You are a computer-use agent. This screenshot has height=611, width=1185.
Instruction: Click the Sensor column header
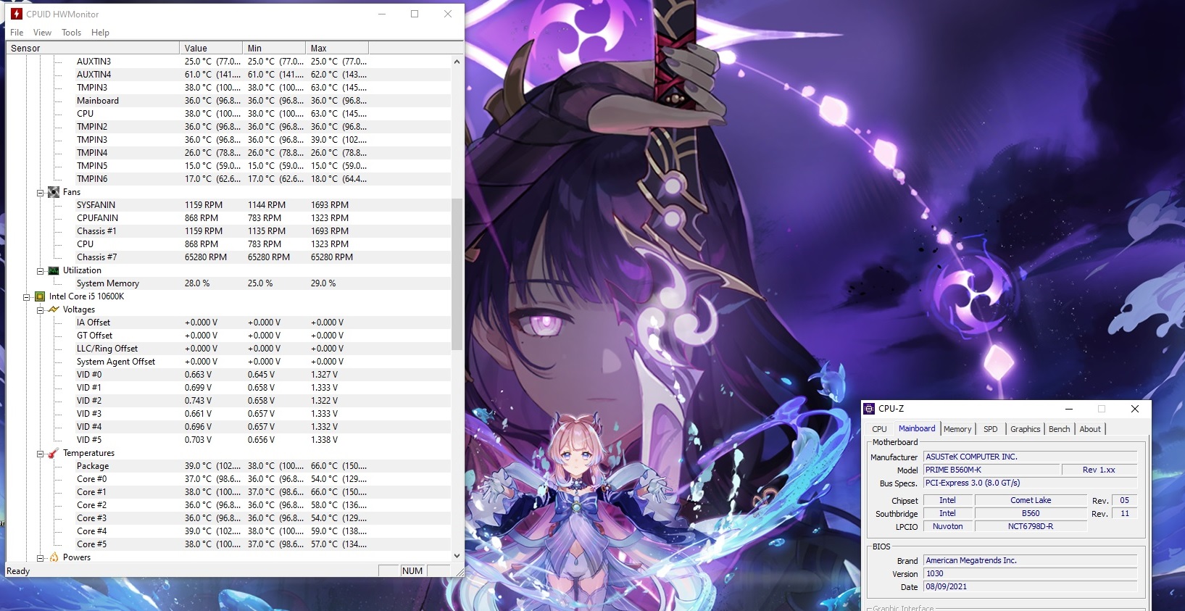point(93,48)
